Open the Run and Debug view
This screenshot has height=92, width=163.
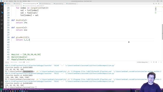point(2,16)
